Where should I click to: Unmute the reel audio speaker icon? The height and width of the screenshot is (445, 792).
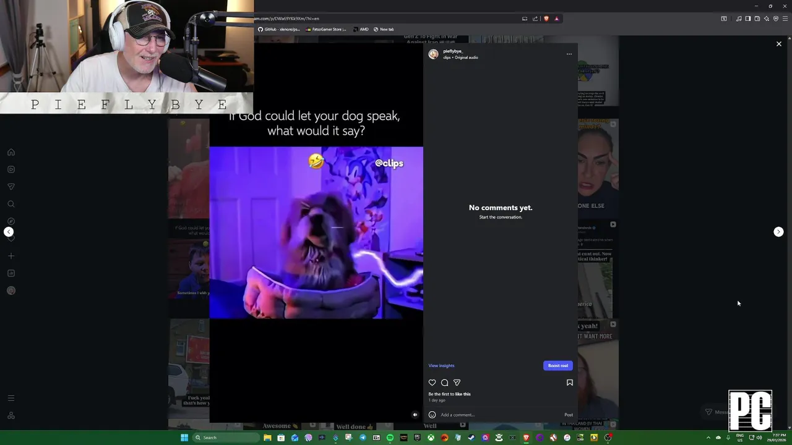pyautogui.click(x=415, y=415)
